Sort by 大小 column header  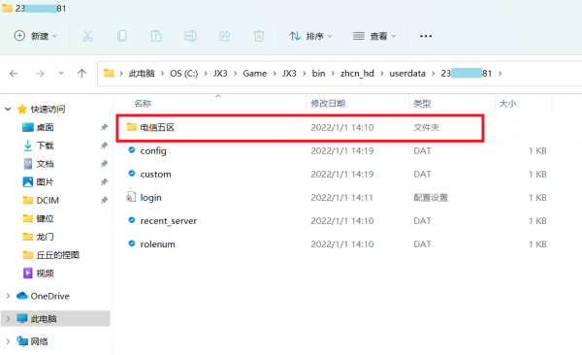point(507,104)
